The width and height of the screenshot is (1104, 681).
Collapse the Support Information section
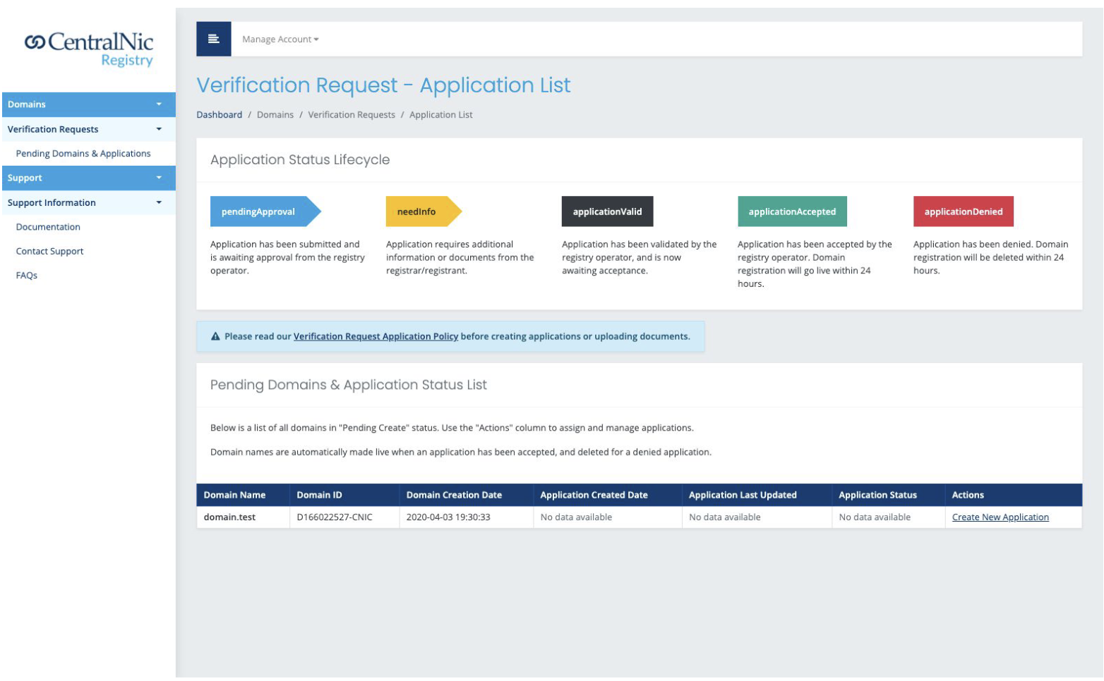pos(88,202)
